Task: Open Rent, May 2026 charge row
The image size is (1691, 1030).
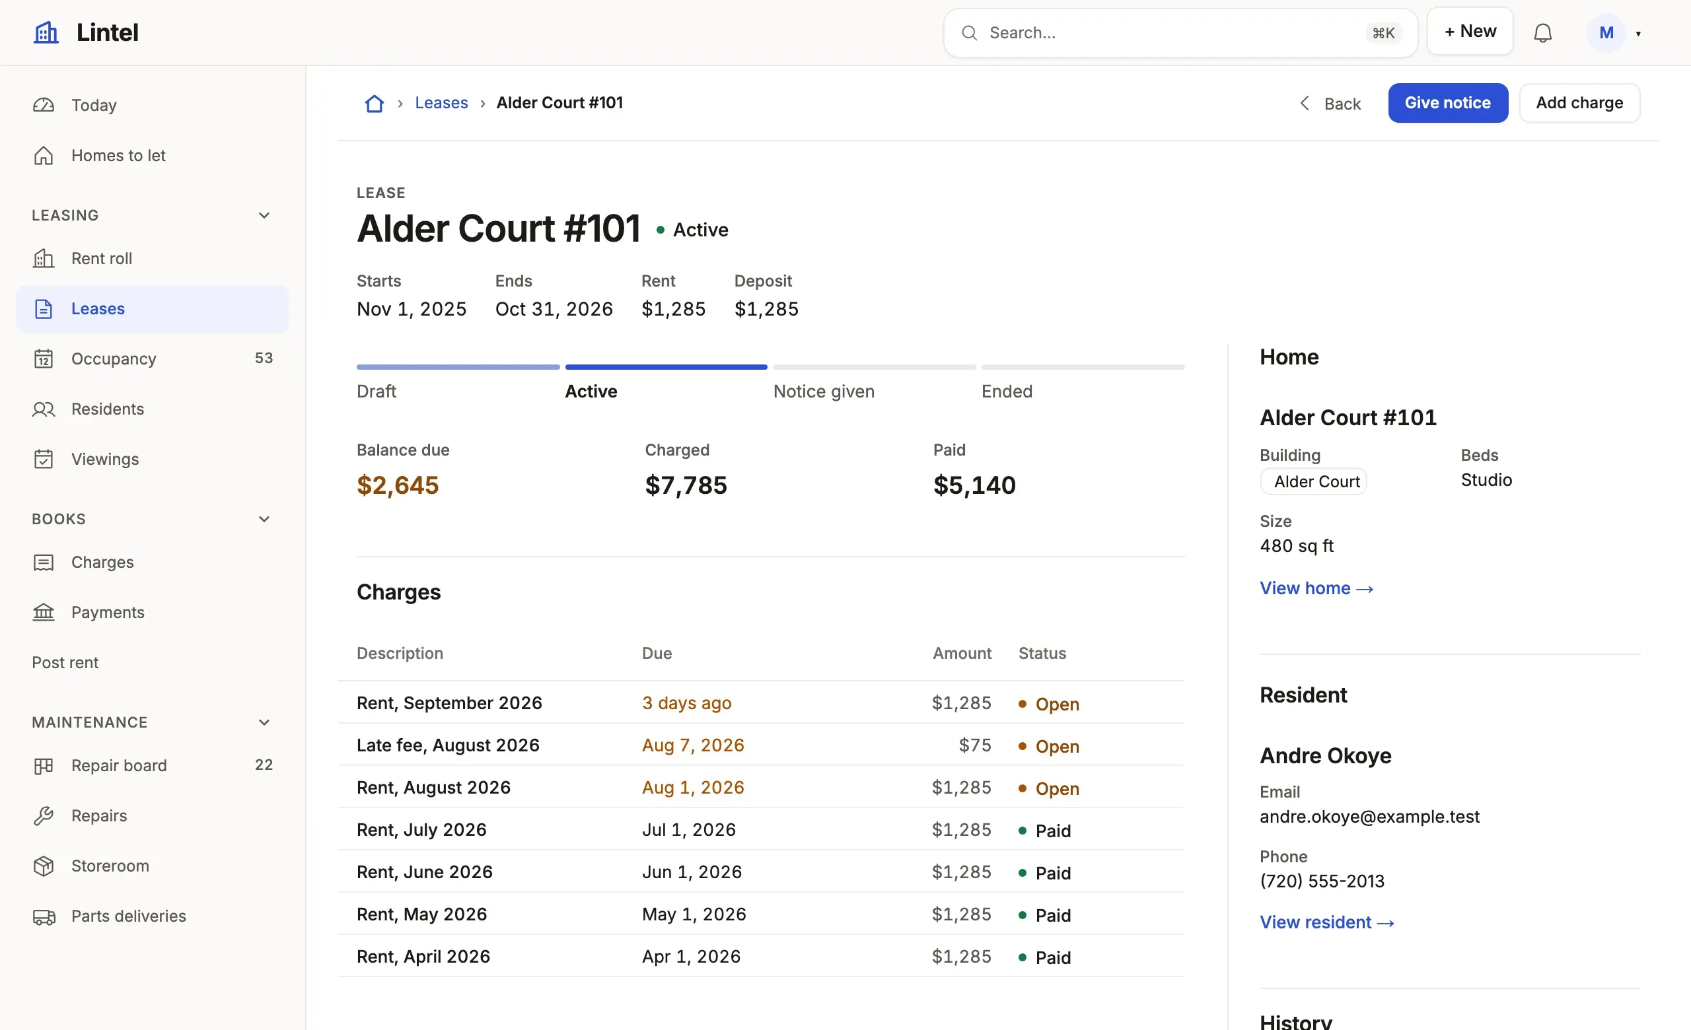Action: coord(760,915)
